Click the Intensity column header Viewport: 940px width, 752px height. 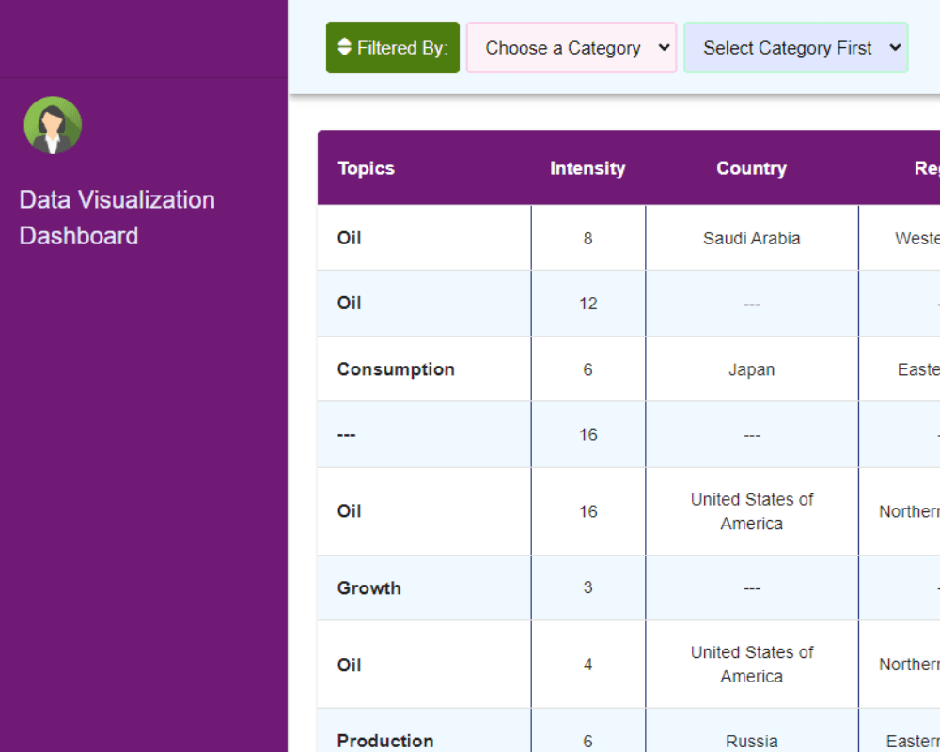587,168
